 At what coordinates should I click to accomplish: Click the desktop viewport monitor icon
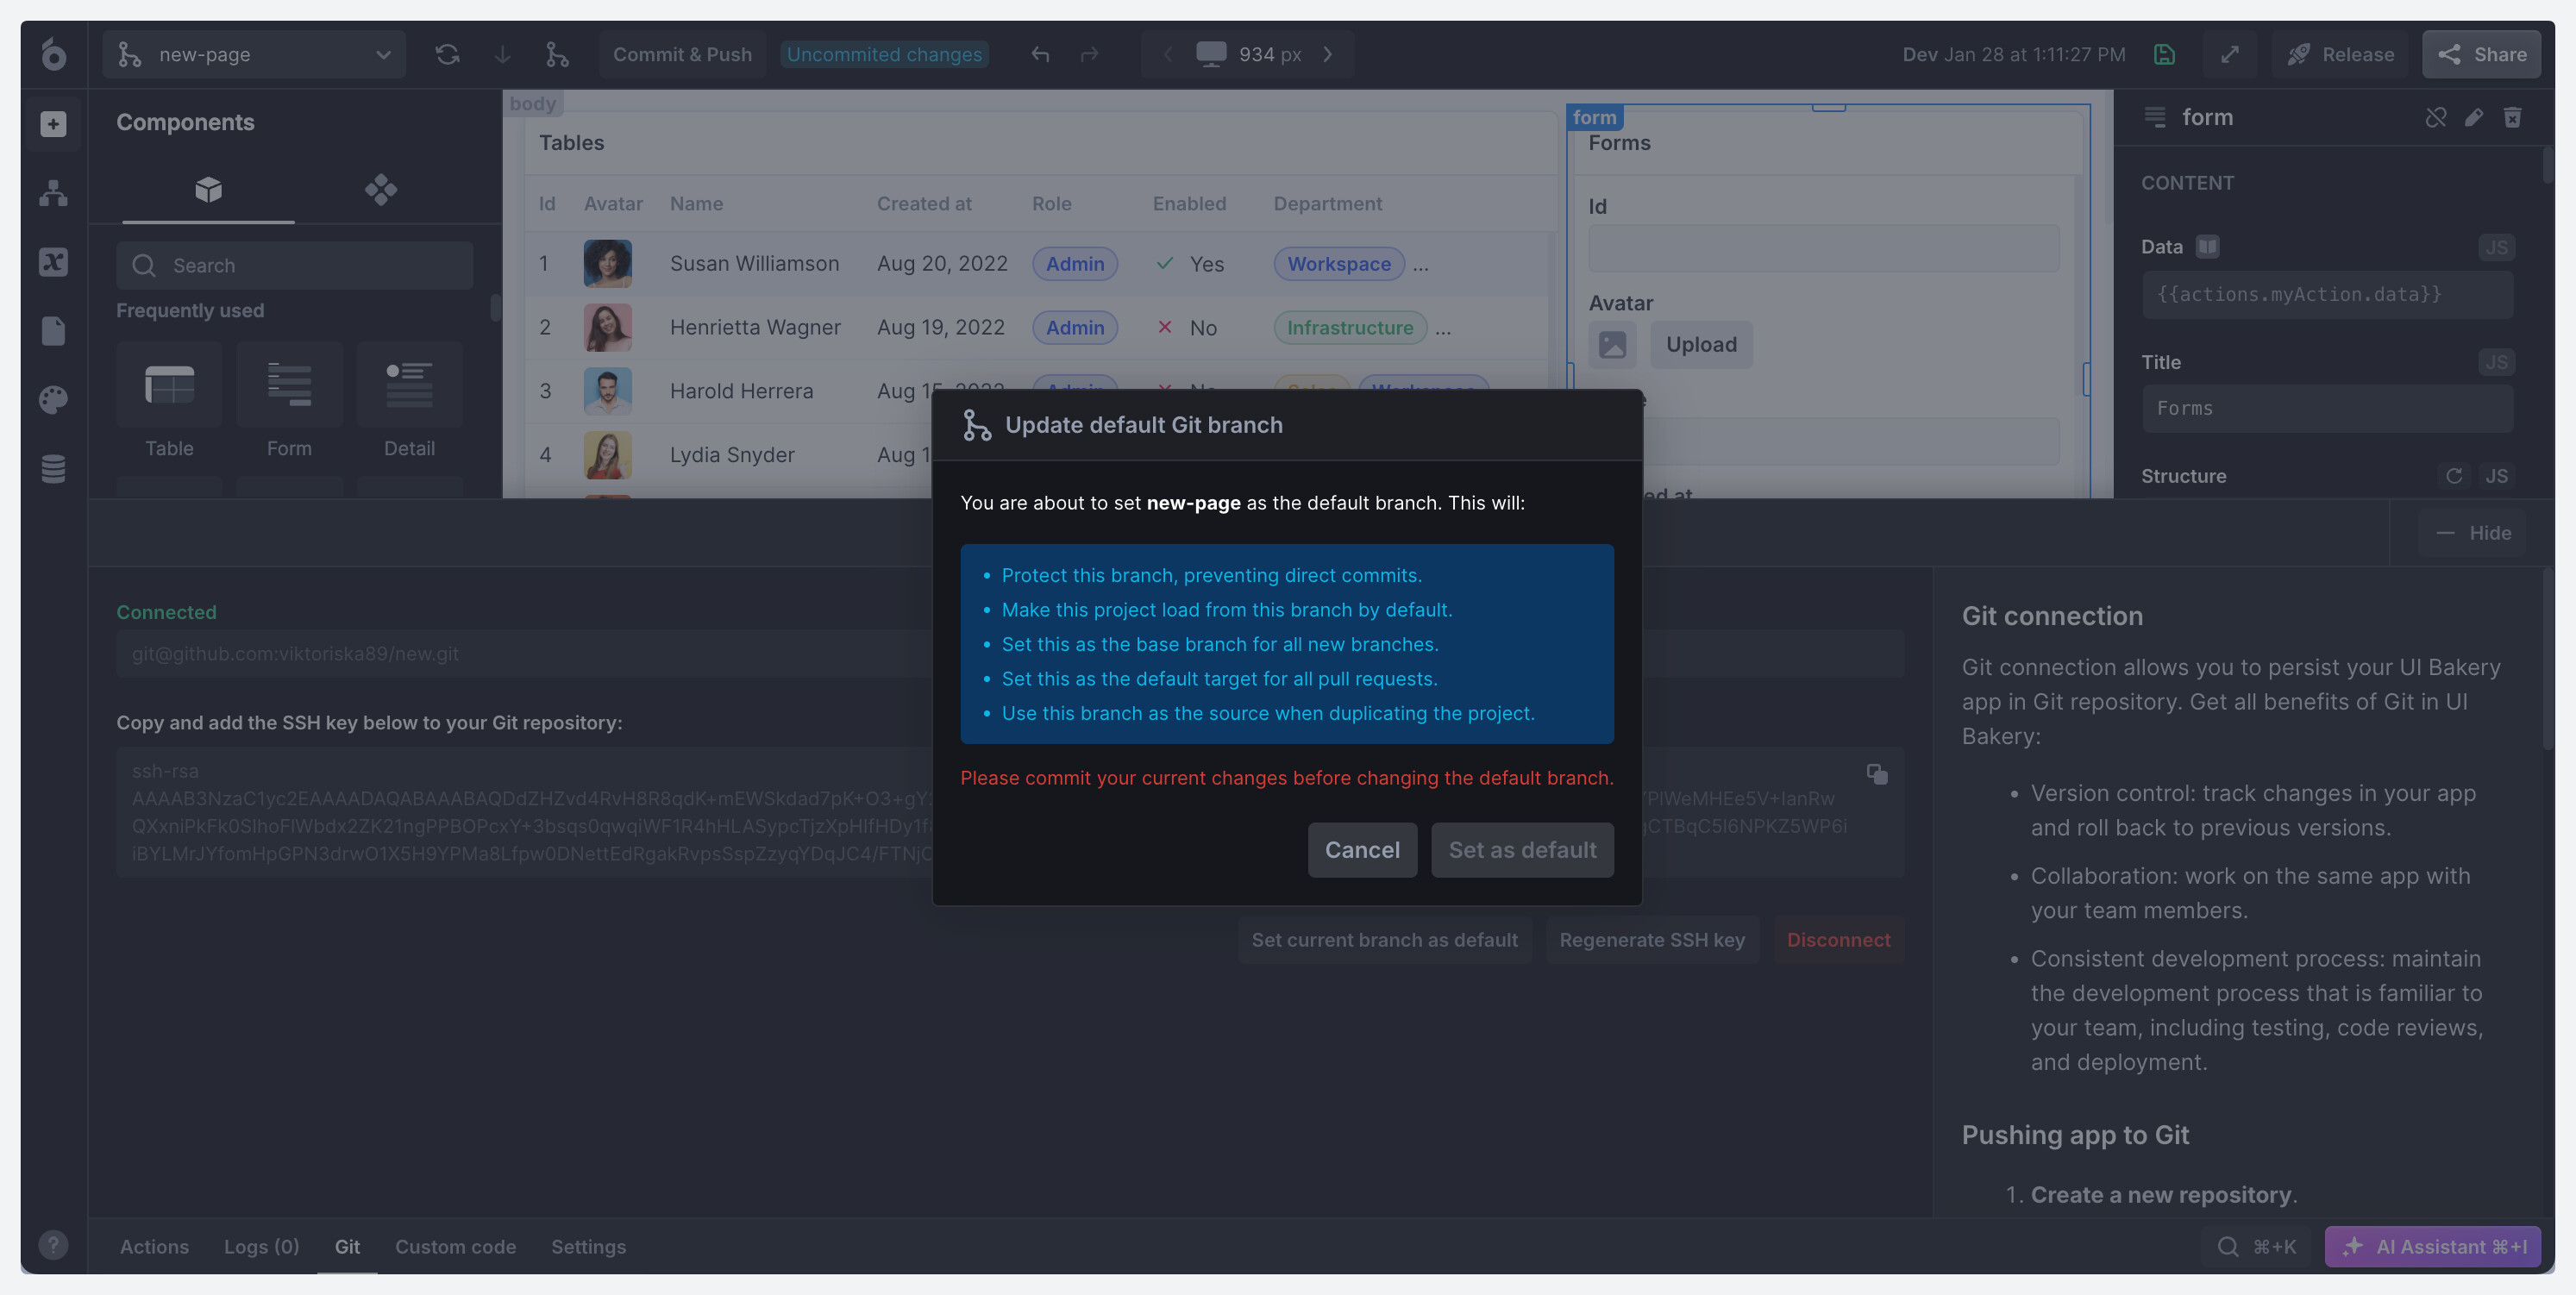(1211, 54)
